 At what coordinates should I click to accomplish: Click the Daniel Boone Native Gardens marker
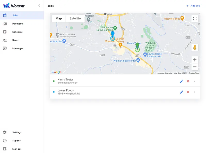pyautogui.click(x=115, y=28)
